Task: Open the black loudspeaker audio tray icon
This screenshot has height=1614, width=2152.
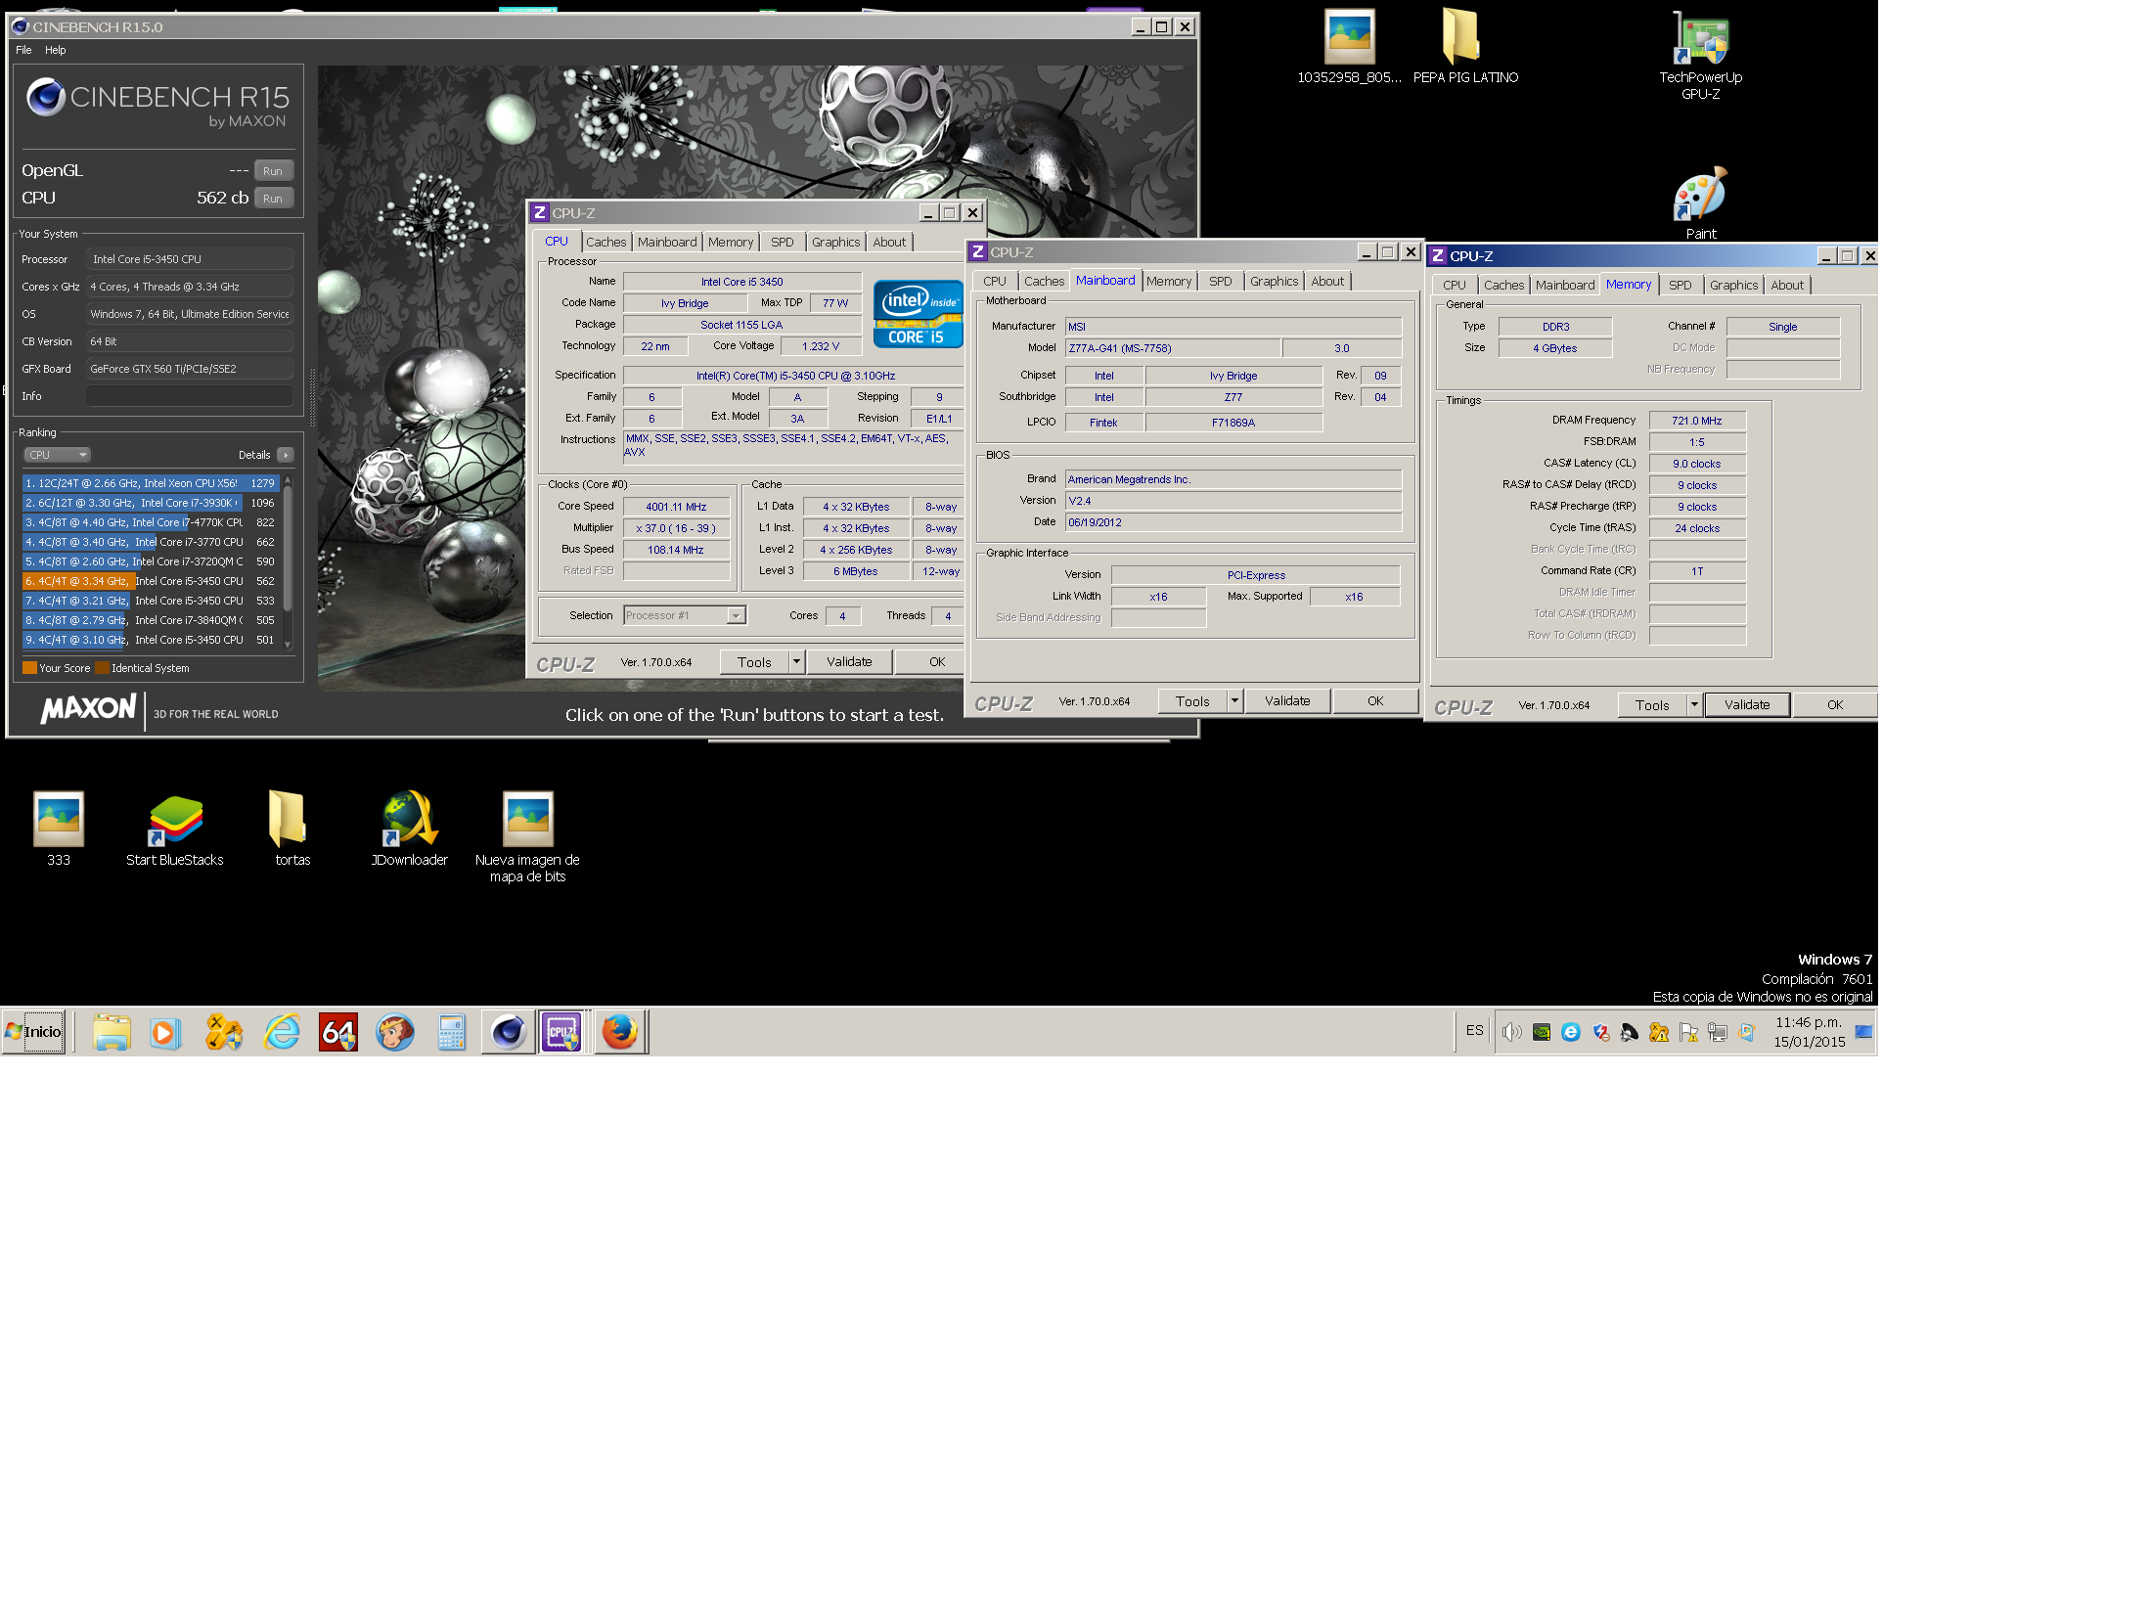Action: click(1630, 1032)
